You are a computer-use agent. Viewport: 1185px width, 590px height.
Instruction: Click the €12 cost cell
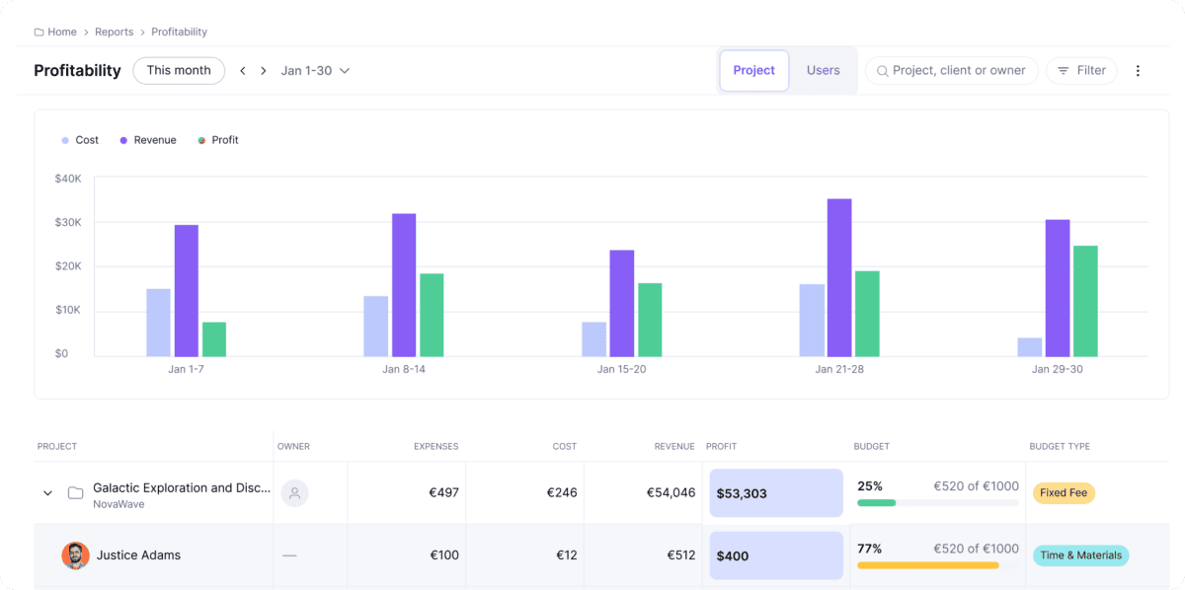(x=567, y=555)
